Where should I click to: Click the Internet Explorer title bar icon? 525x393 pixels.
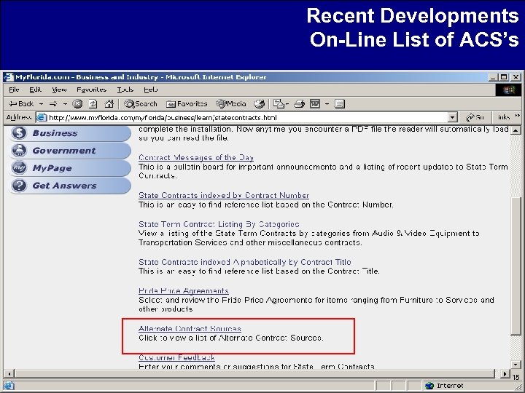(x=8, y=77)
